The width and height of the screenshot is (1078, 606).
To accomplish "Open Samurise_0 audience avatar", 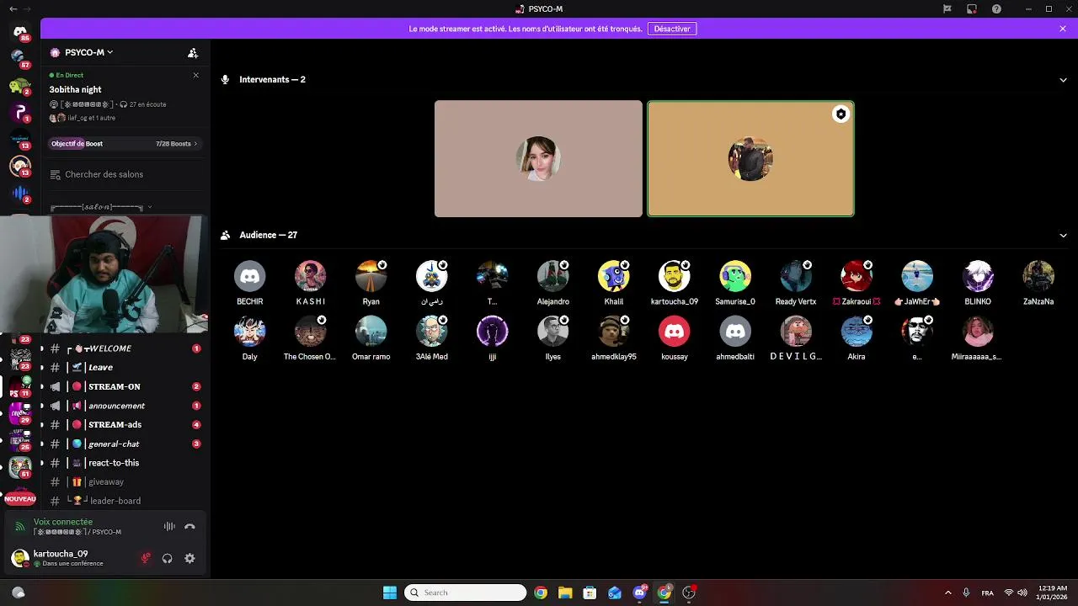I will 735,276.
